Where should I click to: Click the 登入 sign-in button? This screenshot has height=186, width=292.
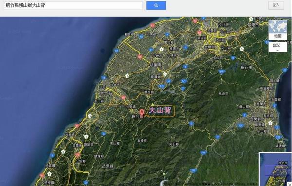coord(276,5)
